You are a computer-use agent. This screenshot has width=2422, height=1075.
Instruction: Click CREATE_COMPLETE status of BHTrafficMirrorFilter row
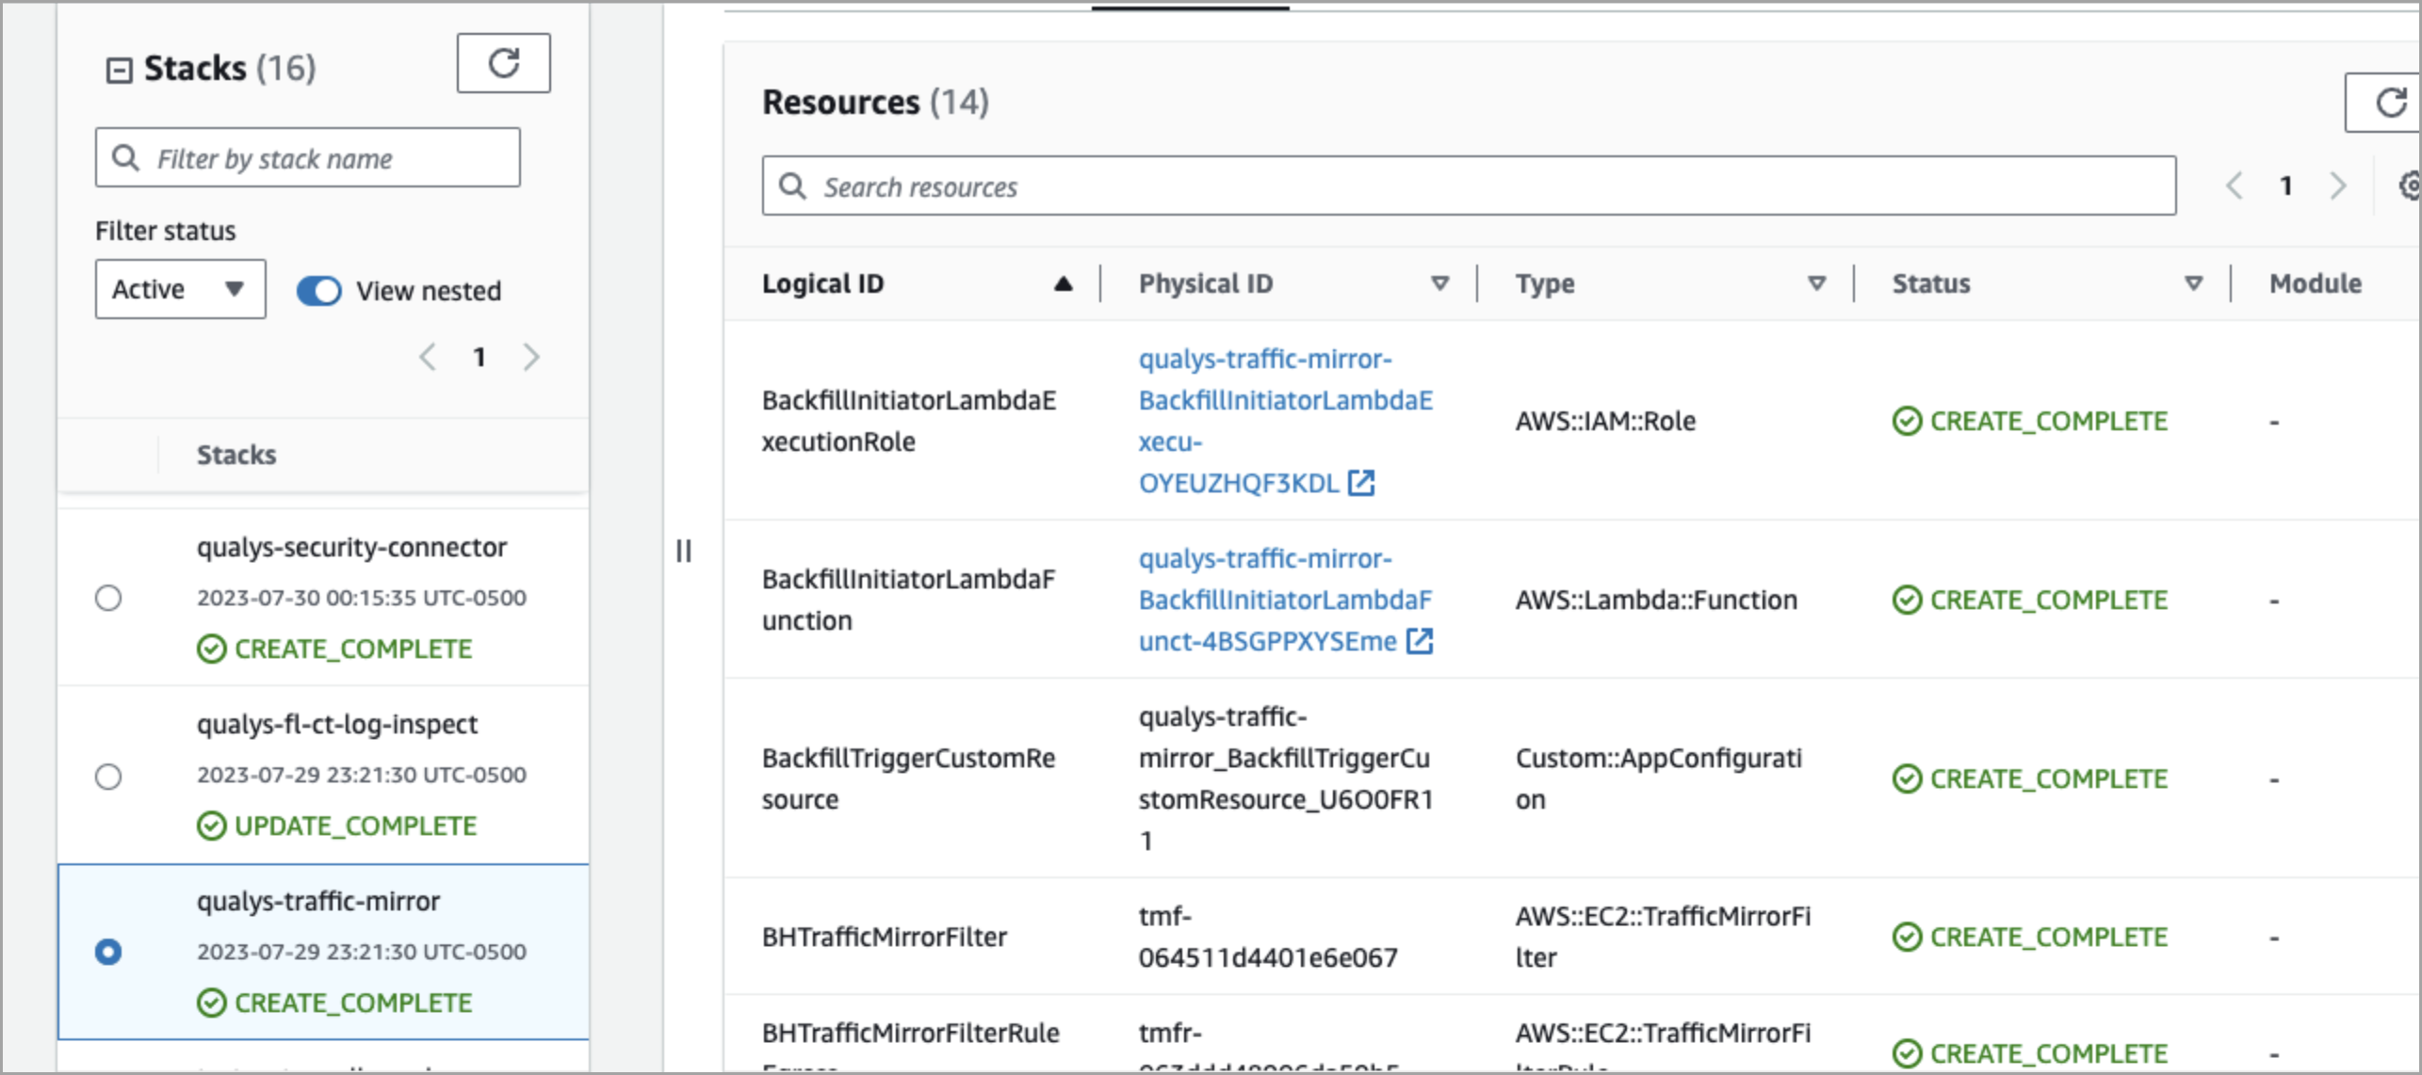(x=2029, y=937)
